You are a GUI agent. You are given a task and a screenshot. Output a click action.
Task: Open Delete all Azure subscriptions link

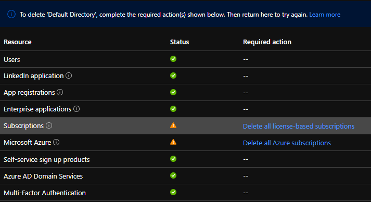pyautogui.click(x=287, y=143)
